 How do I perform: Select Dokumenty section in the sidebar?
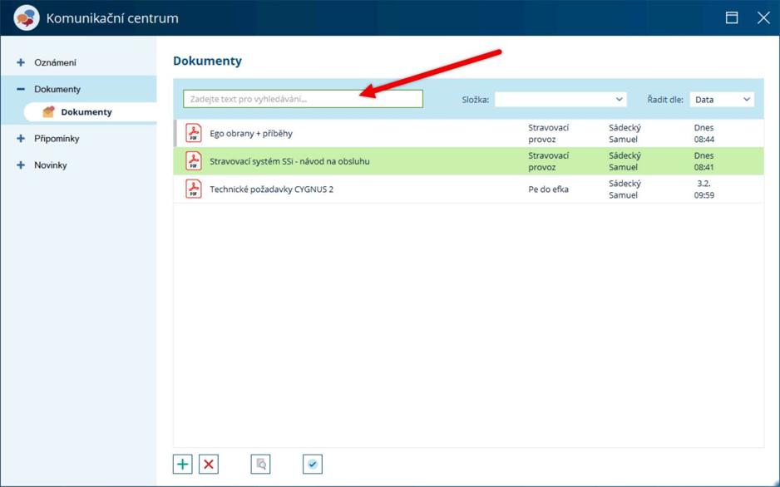[57, 89]
